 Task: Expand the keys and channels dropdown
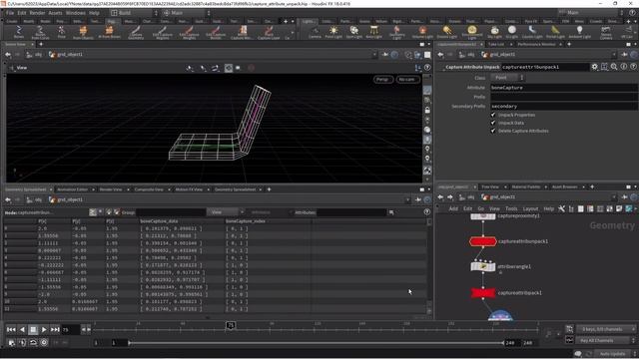click(606, 329)
